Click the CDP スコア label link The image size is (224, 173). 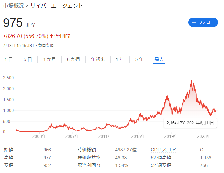click(x=163, y=150)
